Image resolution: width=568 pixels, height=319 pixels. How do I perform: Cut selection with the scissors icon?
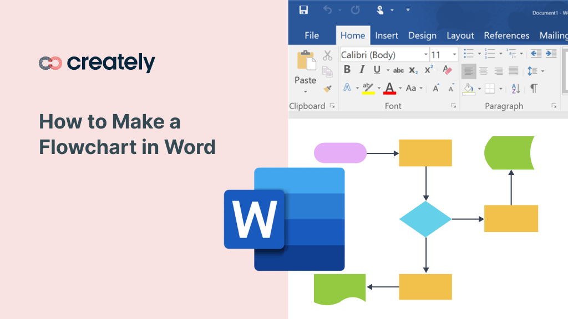(327, 55)
